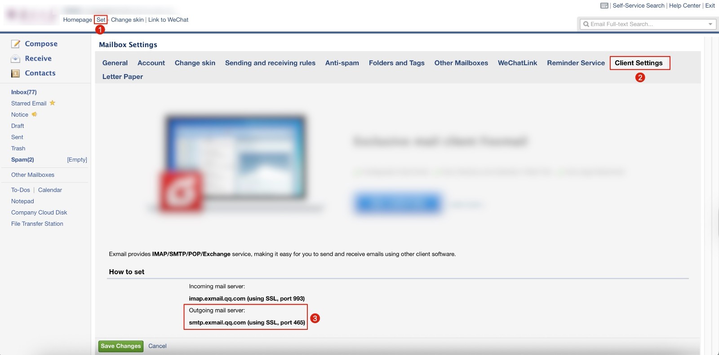Viewport: 719px width, 355px height.
Task: Open the Inbox(77) folder
Action: click(x=24, y=92)
